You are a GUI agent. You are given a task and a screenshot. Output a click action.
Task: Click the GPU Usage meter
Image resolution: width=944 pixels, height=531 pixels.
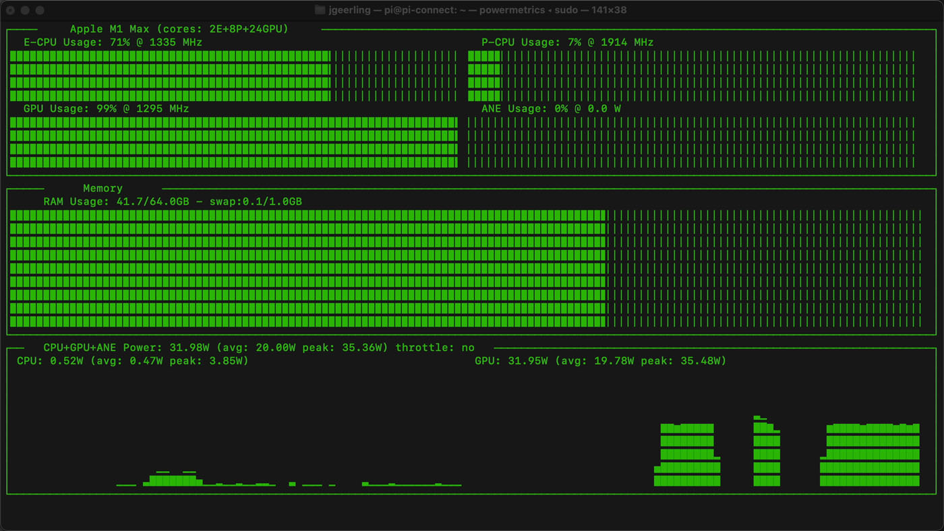coord(233,142)
